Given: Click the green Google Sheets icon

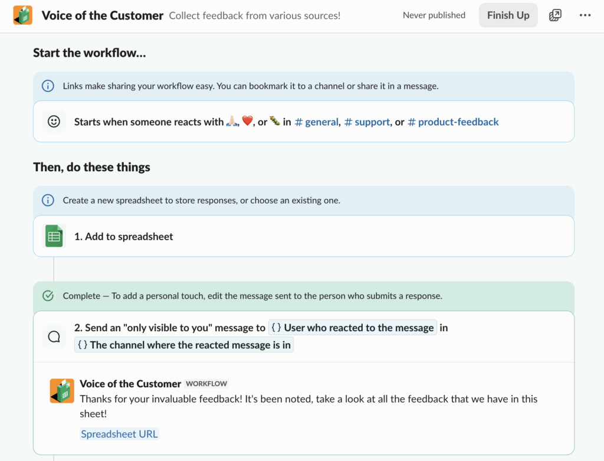Looking at the screenshot, I should 54,236.
